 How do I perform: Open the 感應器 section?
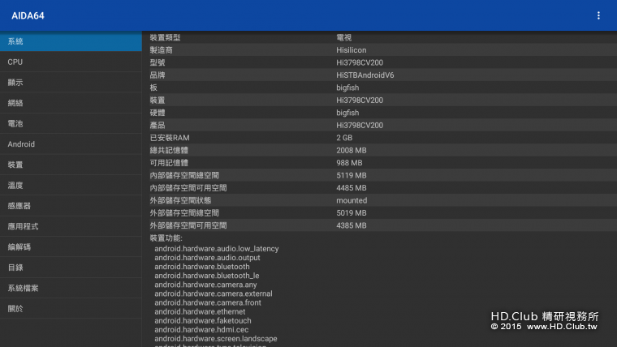[x=71, y=206]
